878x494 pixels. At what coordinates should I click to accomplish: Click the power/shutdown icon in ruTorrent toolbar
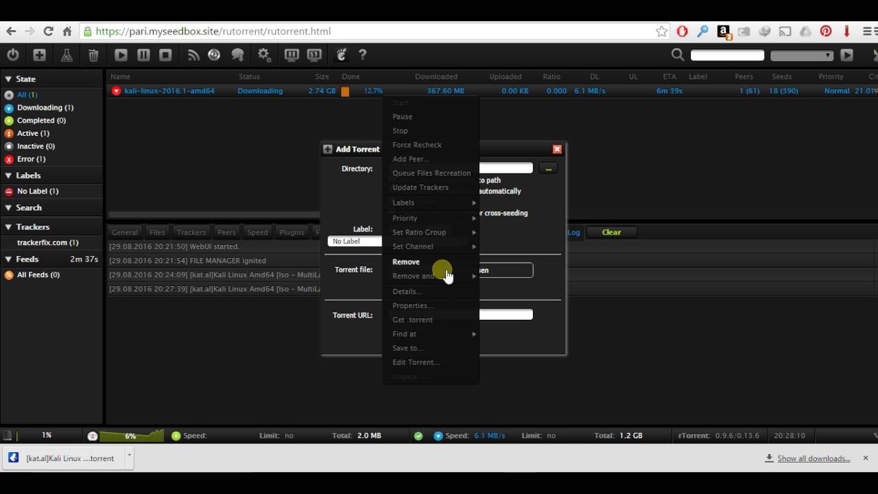click(13, 55)
